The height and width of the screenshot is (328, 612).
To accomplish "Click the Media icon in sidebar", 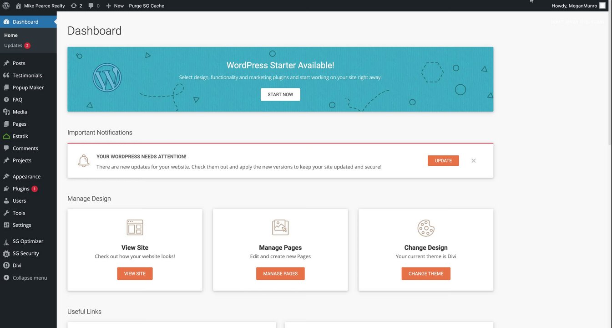I will point(6,112).
